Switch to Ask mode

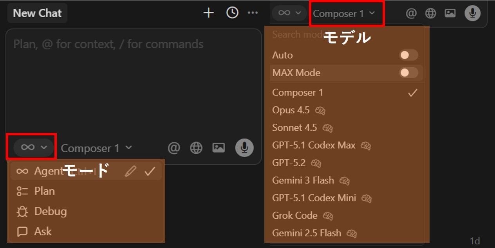point(42,231)
